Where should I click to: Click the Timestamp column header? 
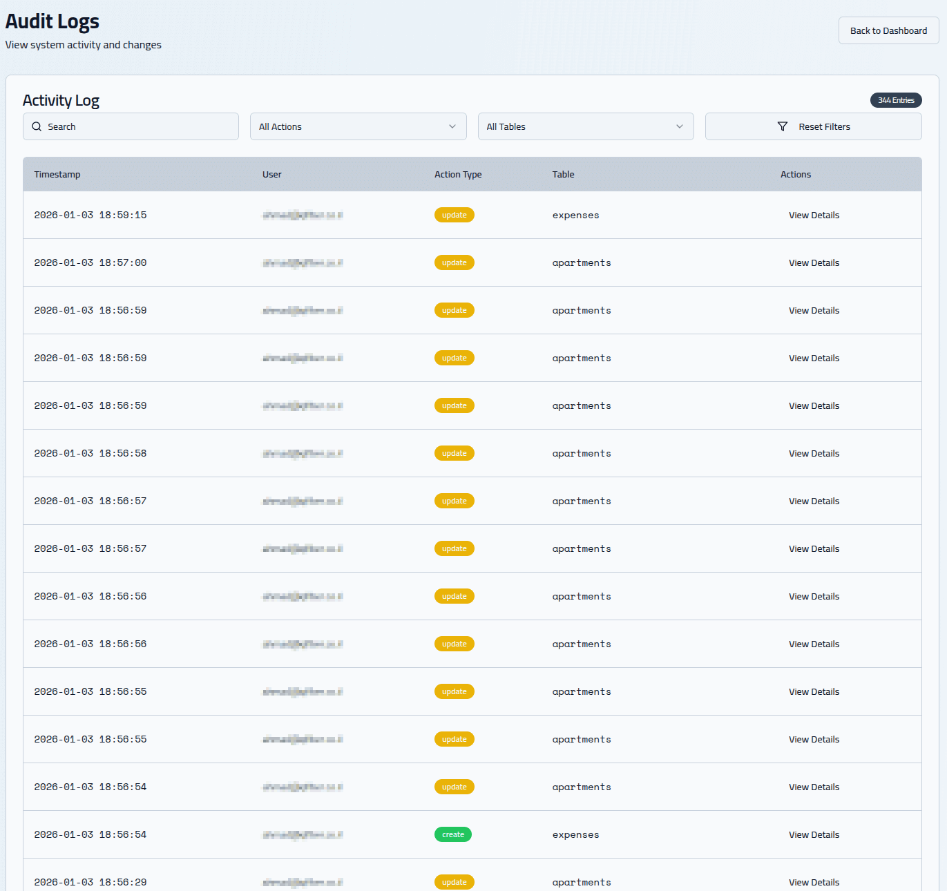click(57, 174)
